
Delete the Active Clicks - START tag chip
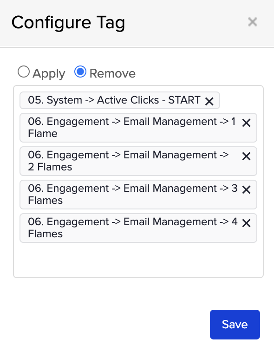coord(209,102)
